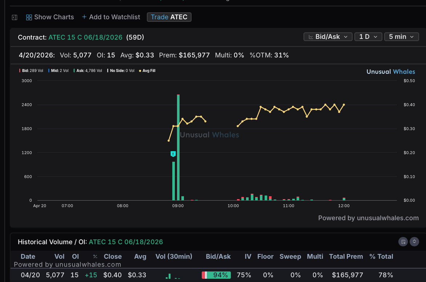
Task: Toggle the Bid volume legend series
Action: [x=31, y=70]
